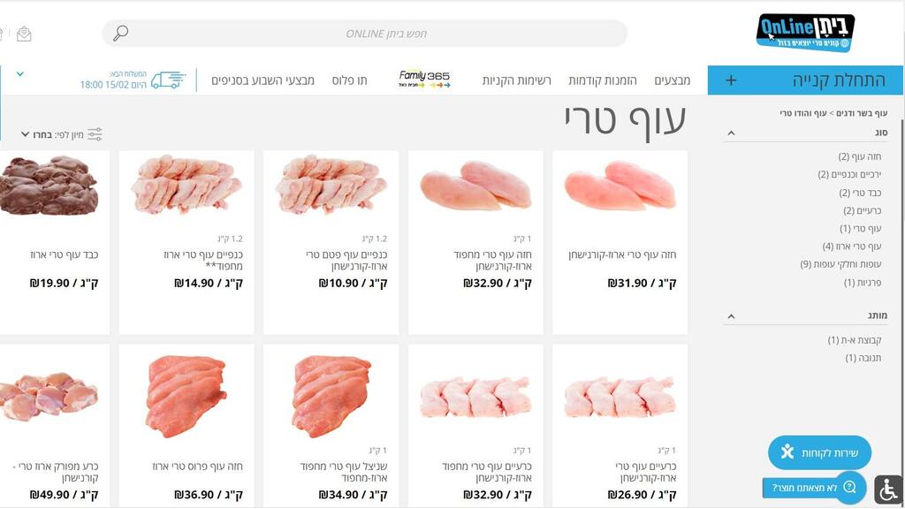Open the envelope mail icon

click(24, 34)
